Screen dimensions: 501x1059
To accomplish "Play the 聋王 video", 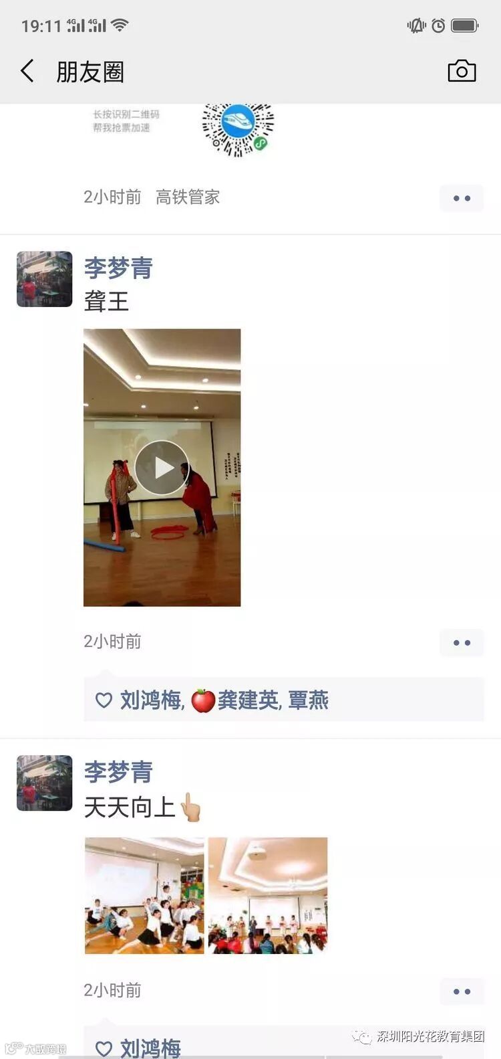I will click(x=162, y=468).
